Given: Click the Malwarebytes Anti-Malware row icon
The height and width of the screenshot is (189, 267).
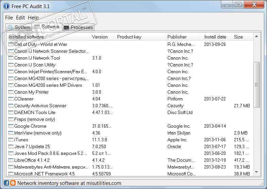Looking at the screenshot, I should tap(11, 167).
